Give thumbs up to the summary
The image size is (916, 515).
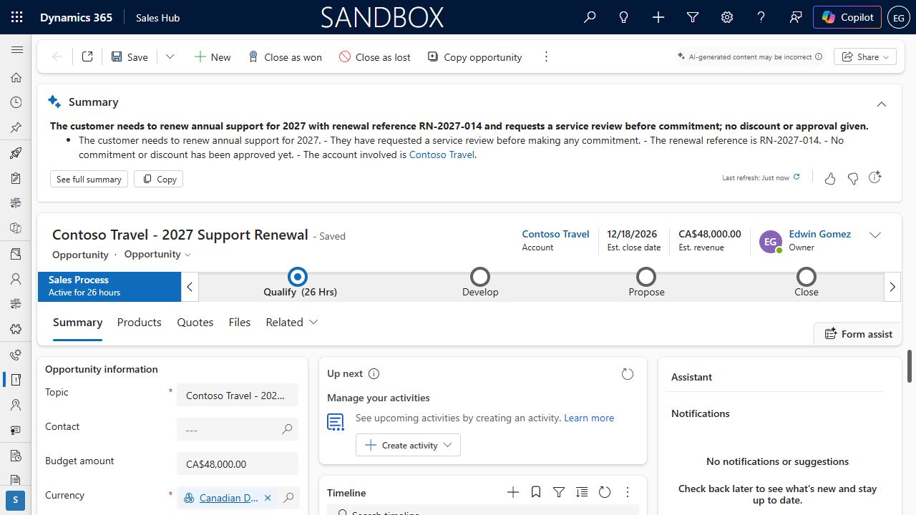point(830,178)
